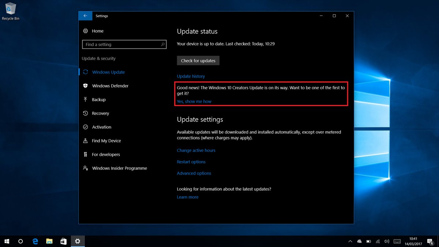Click the battery tray icon
Image resolution: width=439 pixels, height=247 pixels.
[369, 241]
